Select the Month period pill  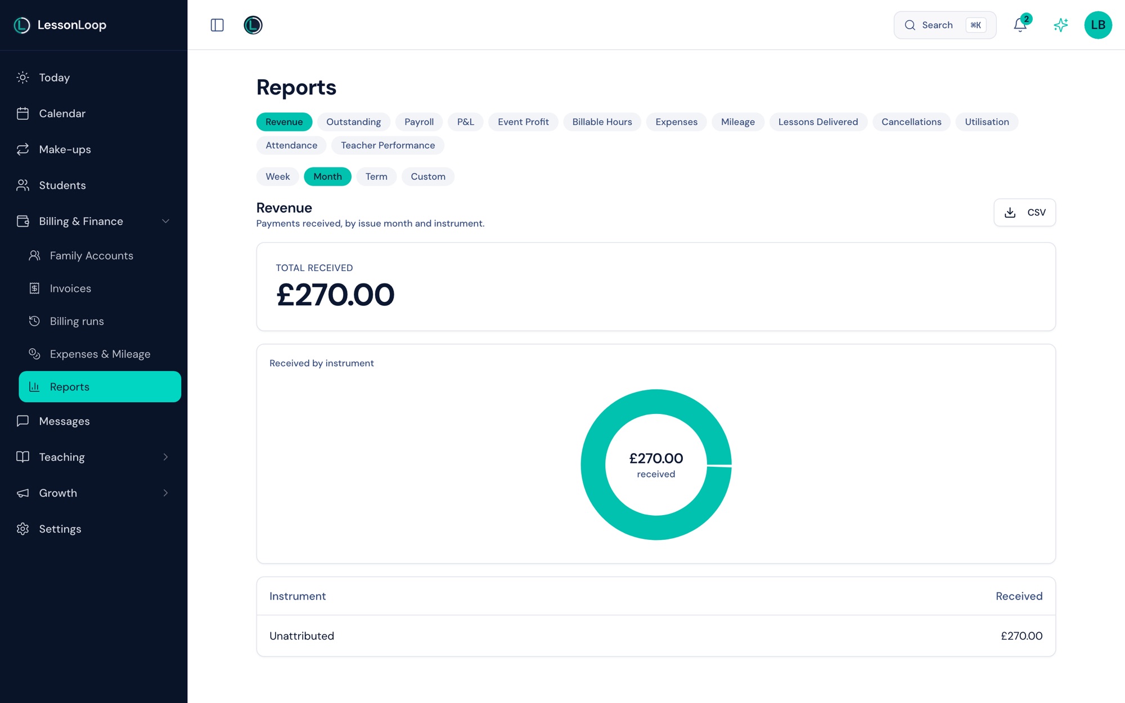tap(327, 177)
